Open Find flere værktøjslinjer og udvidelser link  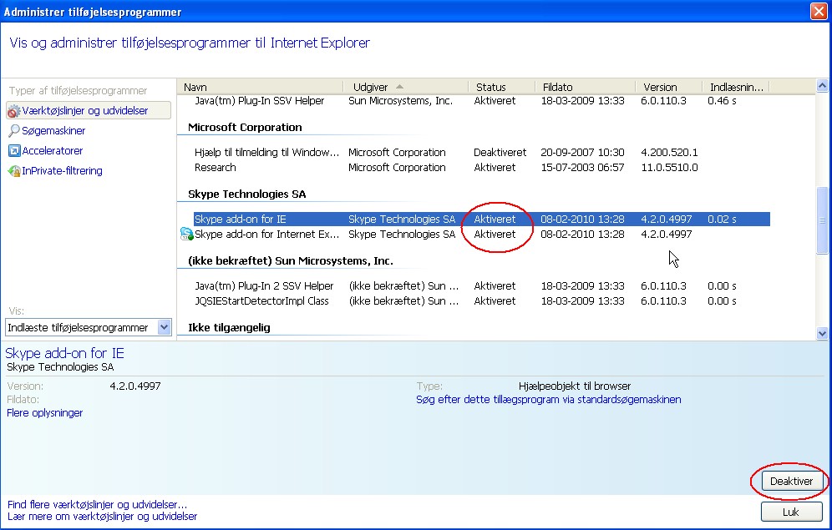(x=97, y=505)
